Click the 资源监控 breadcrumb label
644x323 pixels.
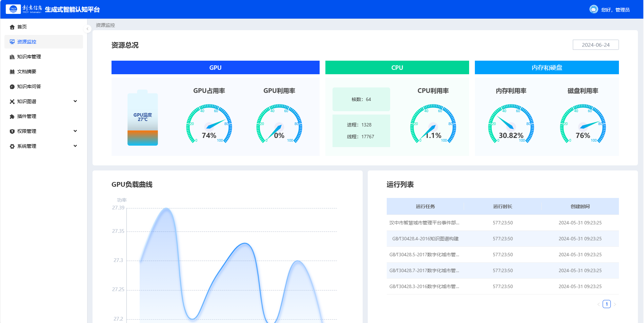[x=105, y=25]
